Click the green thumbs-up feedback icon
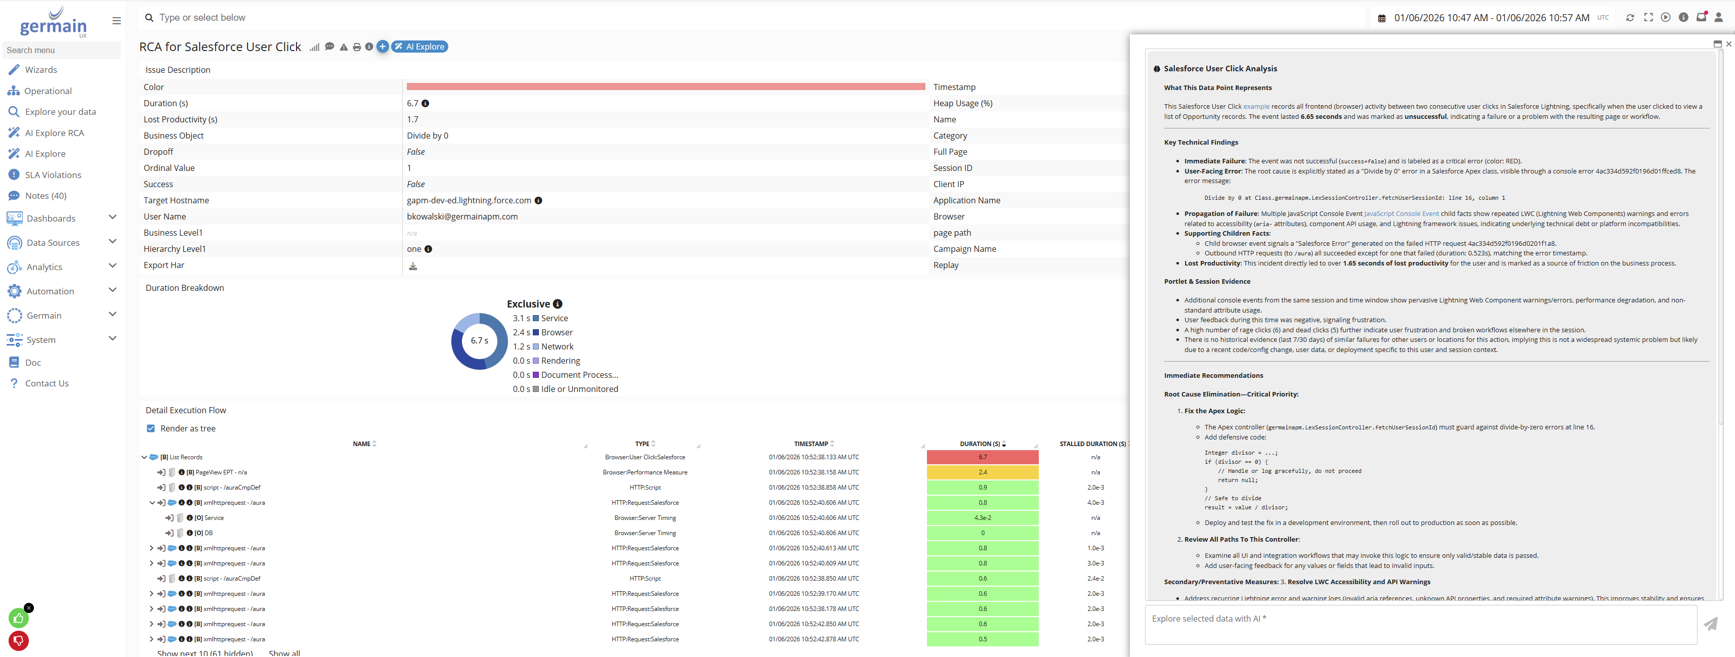1735x657 pixels. tap(18, 618)
